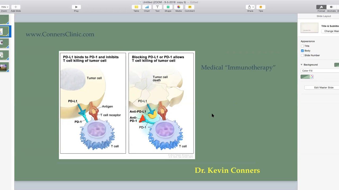Uncheck the Body checkbox
Screen dimensions: 339x190
click(x=302, y=51)
